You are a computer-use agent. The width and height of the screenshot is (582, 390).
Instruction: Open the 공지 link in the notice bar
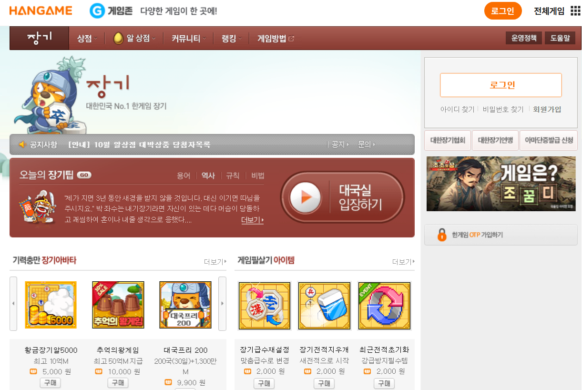[340, 144]
